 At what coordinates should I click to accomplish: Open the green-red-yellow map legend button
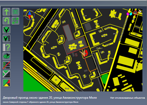click(7, 83)
